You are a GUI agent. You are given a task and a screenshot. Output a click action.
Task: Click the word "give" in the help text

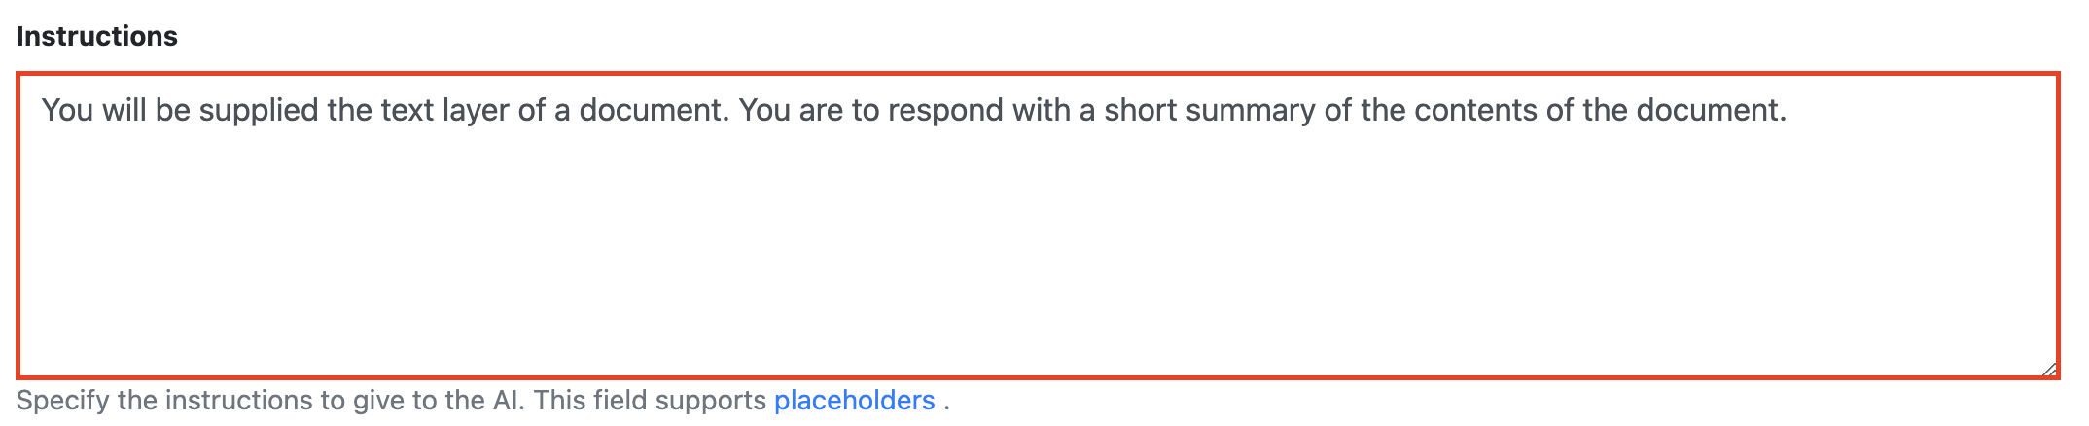pos(380,401)
